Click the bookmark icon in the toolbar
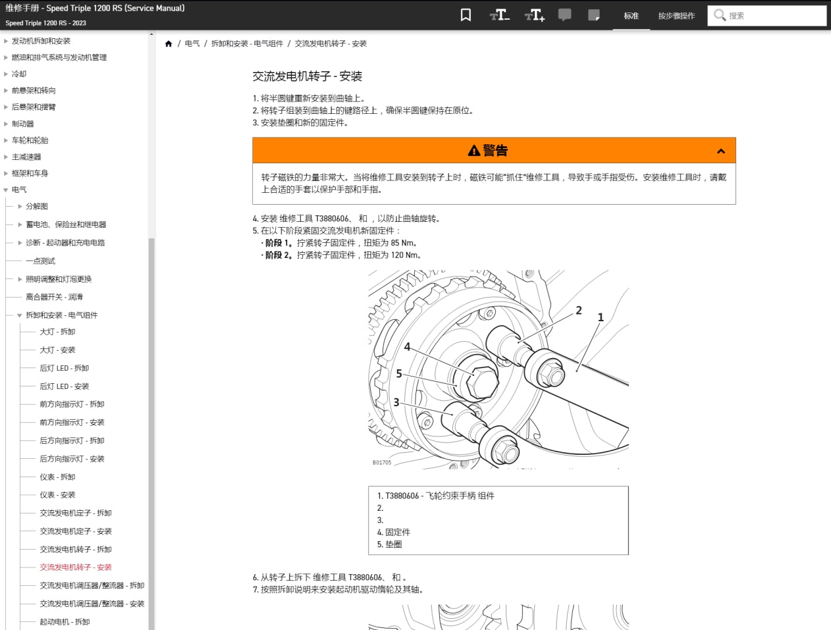The image size is (831, 630). pyautogui.click(x=466, y=14)
